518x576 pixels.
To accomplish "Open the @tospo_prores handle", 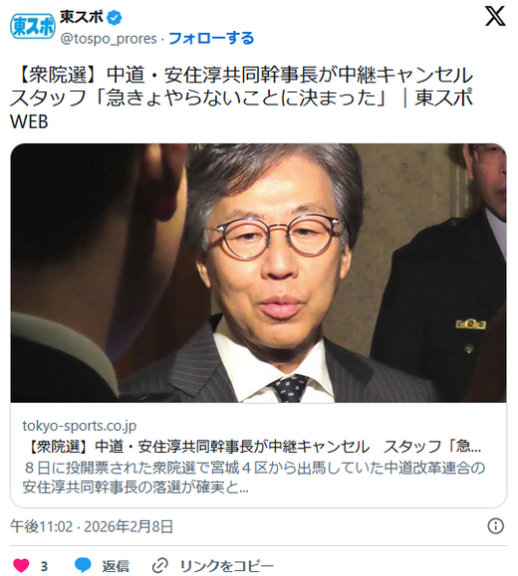I will pos(109,39).
